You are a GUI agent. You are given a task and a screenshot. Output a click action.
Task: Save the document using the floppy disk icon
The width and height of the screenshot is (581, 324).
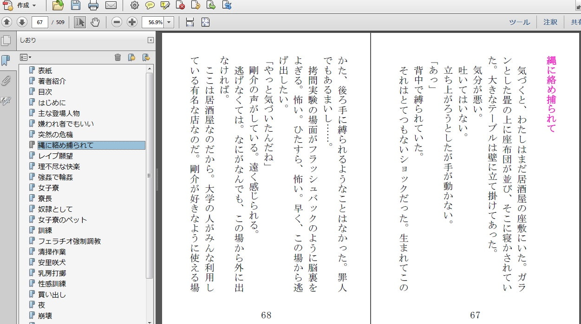[x=76, y=6]
